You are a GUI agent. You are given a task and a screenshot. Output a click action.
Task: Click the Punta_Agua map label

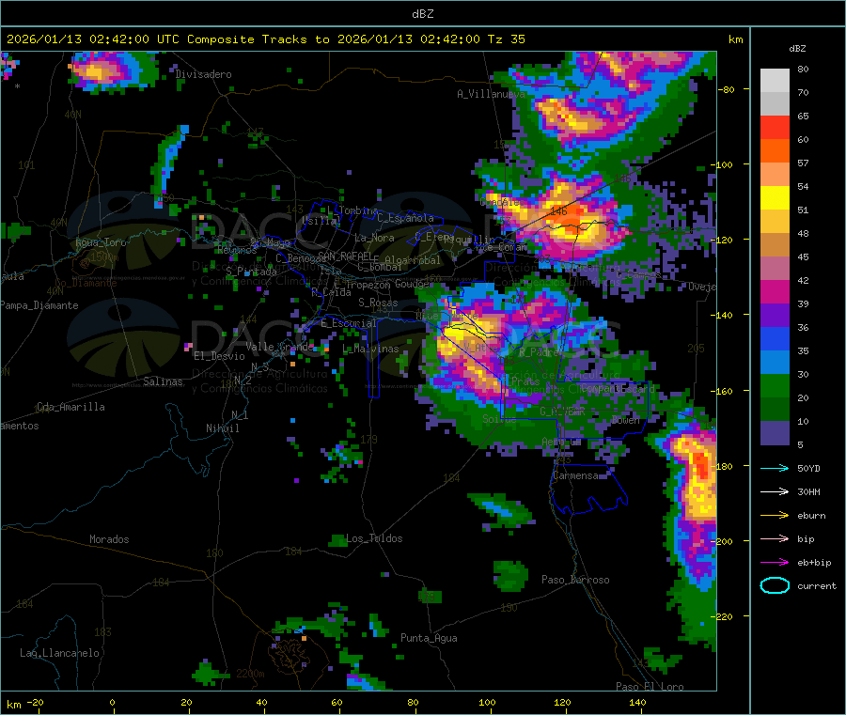tap(429, 638)
